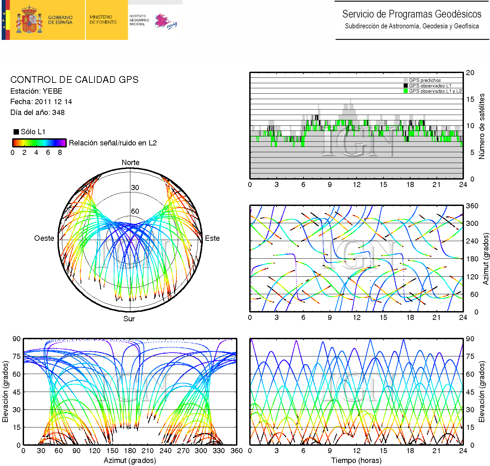This screenshot has width=490, height=466.
Task: Click the Norte label above the sky plot
Action: pyautogui.click(x=130, y=163)
